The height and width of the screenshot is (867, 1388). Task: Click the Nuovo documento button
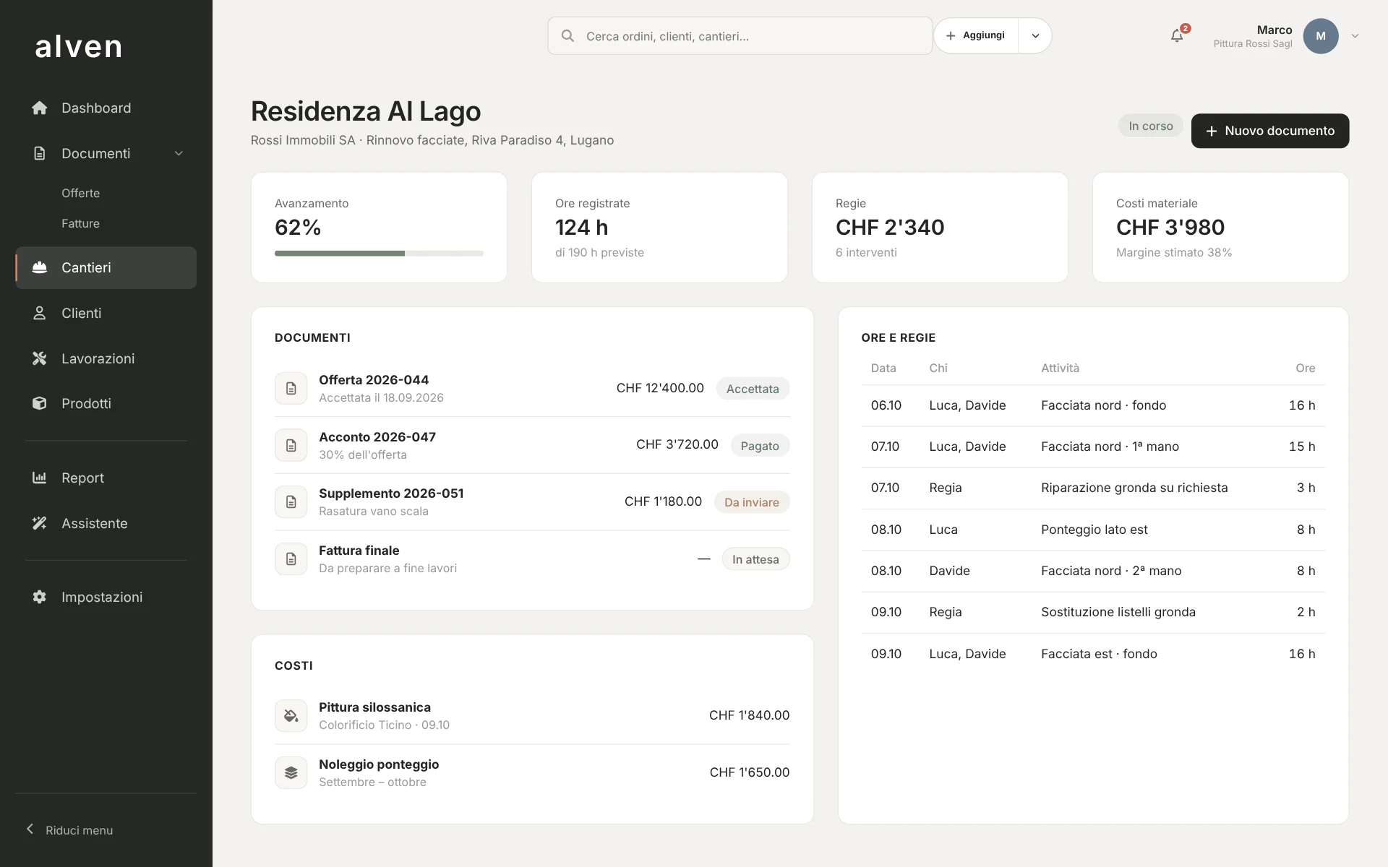1270,131
